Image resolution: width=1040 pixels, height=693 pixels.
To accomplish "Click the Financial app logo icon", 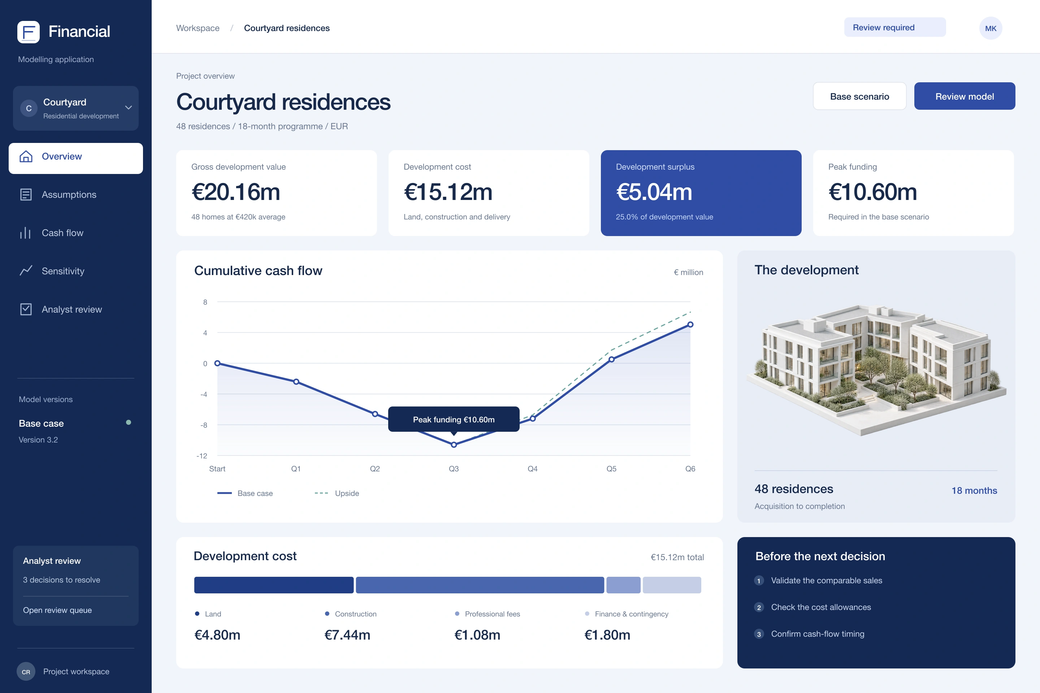I will tap(28, 32).
